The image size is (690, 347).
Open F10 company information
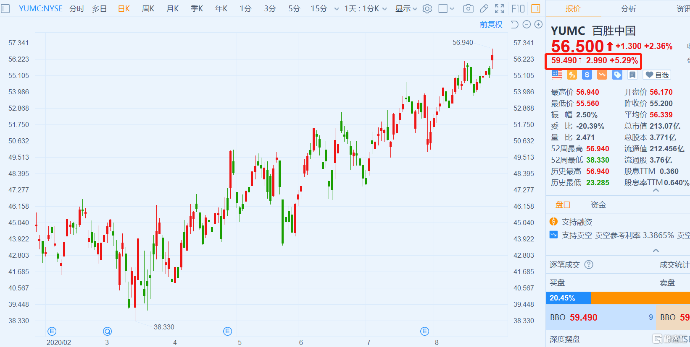[x=518, y=8]
